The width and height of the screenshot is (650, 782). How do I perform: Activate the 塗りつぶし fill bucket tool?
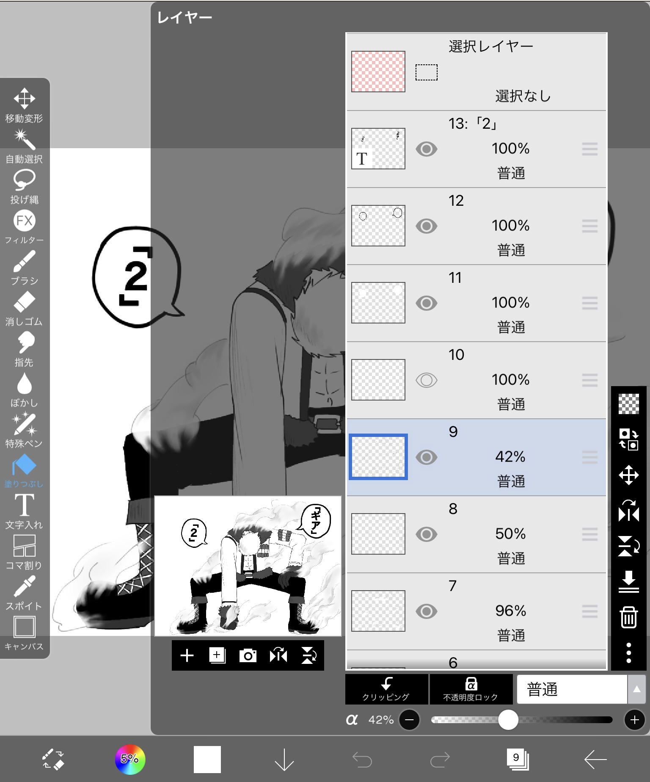click(24, 471)
